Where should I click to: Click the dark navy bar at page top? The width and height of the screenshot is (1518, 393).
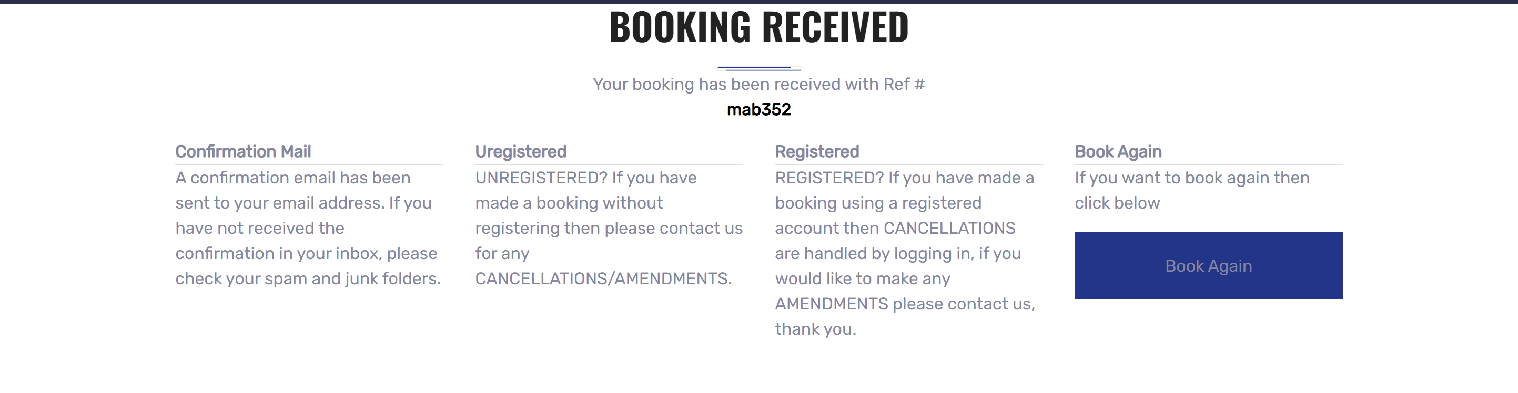pyautogui.click(x=758, y=2)
